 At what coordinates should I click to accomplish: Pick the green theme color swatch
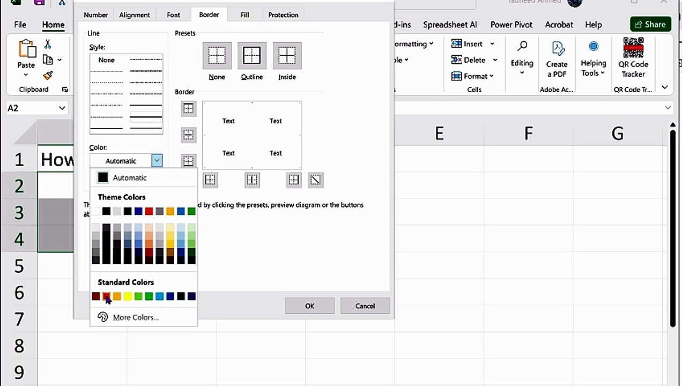[x=191, y=211]
